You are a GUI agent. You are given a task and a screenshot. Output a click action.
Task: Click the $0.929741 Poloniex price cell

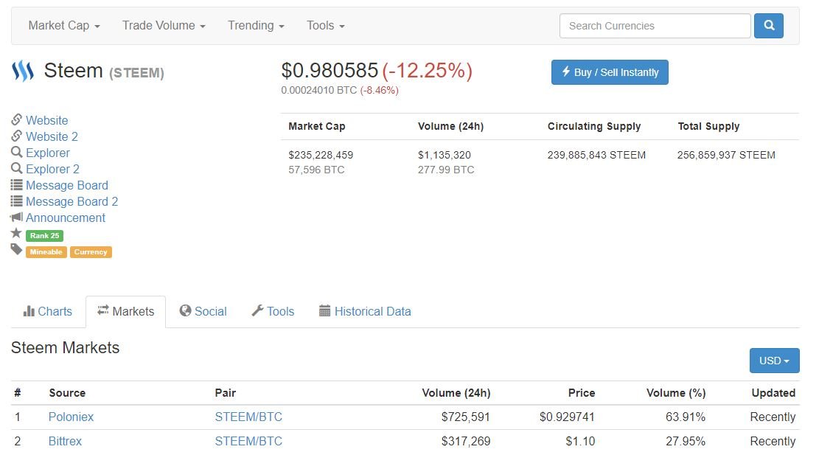tap(567, 417)
